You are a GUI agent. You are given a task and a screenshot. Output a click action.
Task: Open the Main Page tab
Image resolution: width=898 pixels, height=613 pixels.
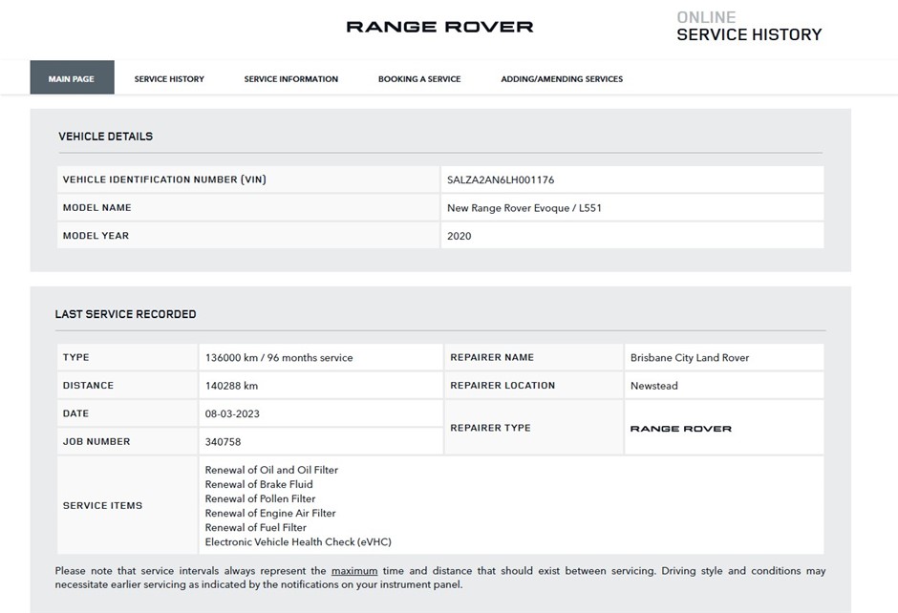(72, 78)
